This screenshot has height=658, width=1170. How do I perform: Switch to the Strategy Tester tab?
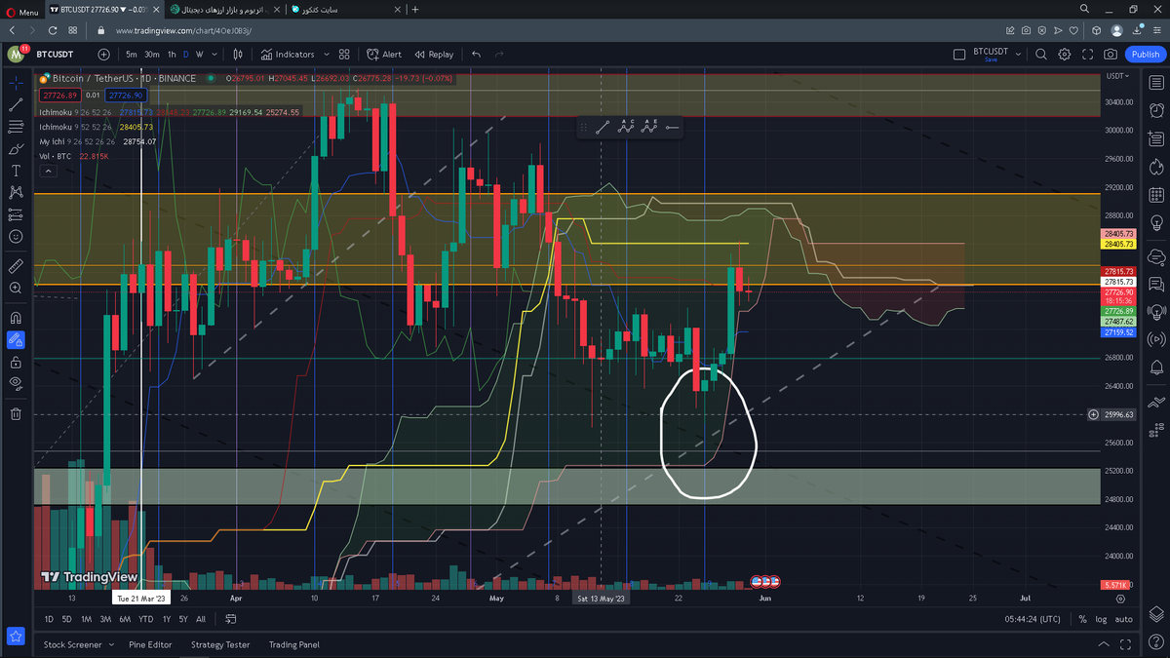click(220, 644)
